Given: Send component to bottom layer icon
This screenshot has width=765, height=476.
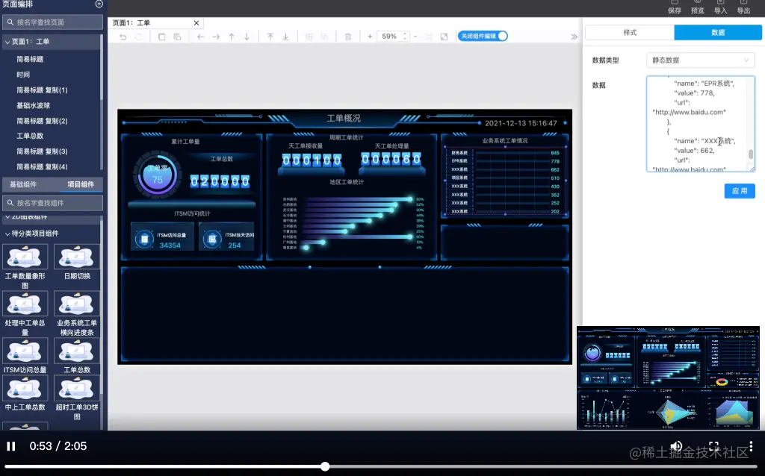Looking at the screenshot, I should pos(285,37).
